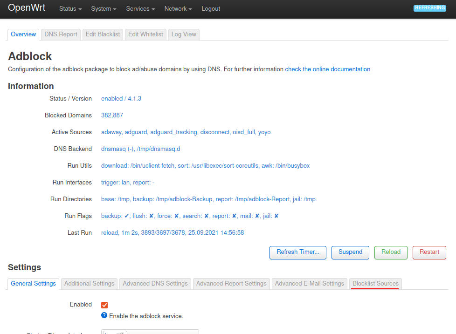Image resolution: width=456 pixels, height=334 pixels.
Task: Open Advanced E-Mail Settings tab
Action: click(x=310, y=284)
